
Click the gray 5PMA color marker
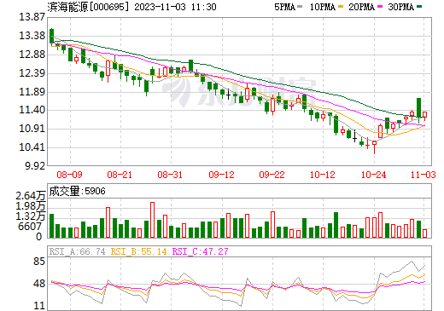tap(300, 7)
